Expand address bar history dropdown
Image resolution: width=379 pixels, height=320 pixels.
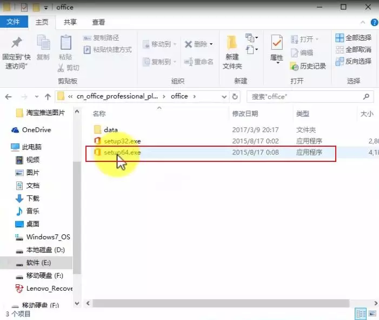pyautogui.click(x=224, y=97)
